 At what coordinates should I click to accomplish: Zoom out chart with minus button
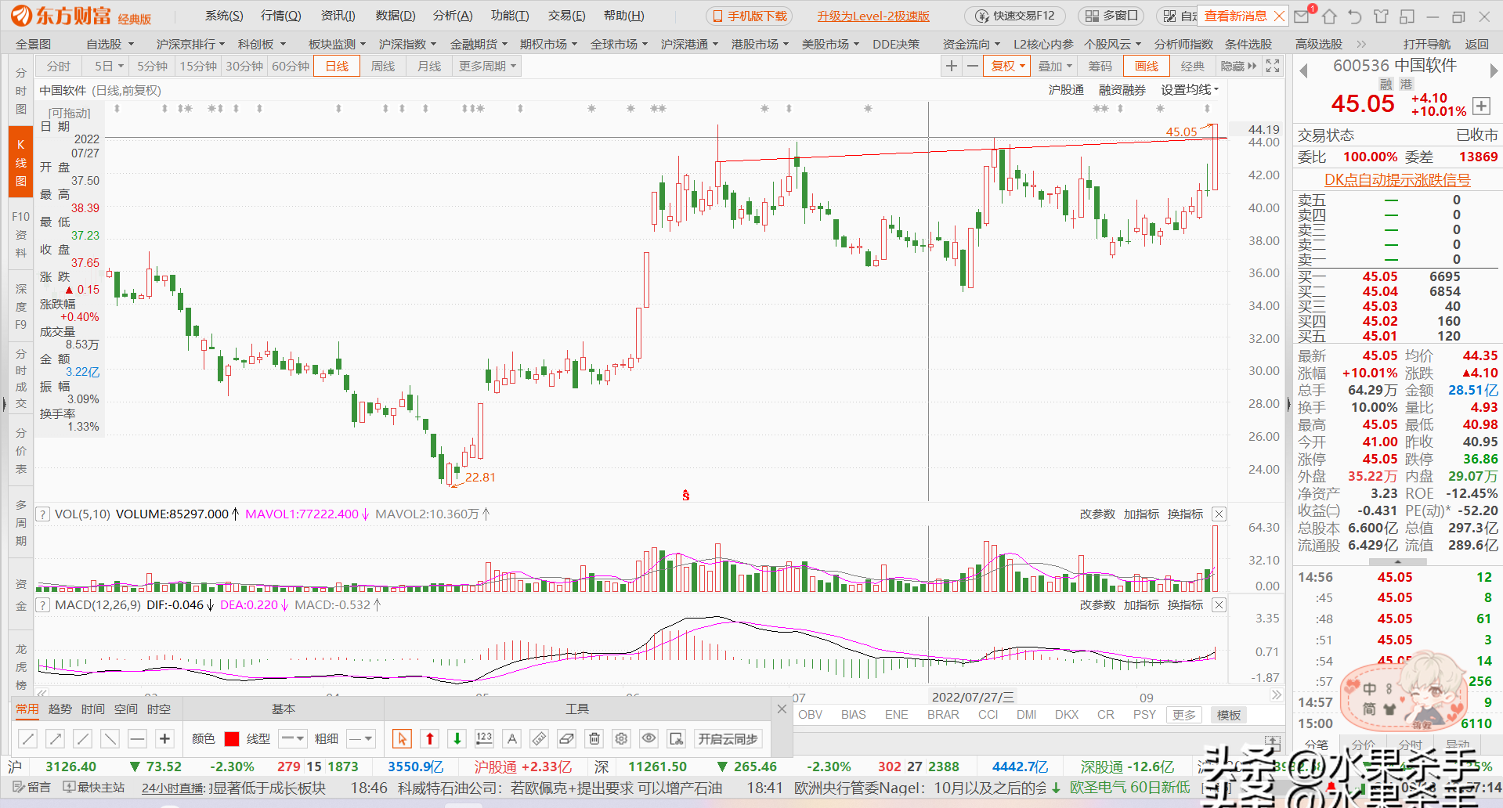pyautogui.click(x=972, y=66)
